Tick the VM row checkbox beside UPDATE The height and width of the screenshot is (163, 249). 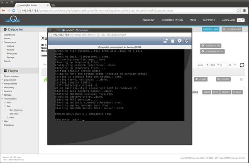(x=242, y=79)
